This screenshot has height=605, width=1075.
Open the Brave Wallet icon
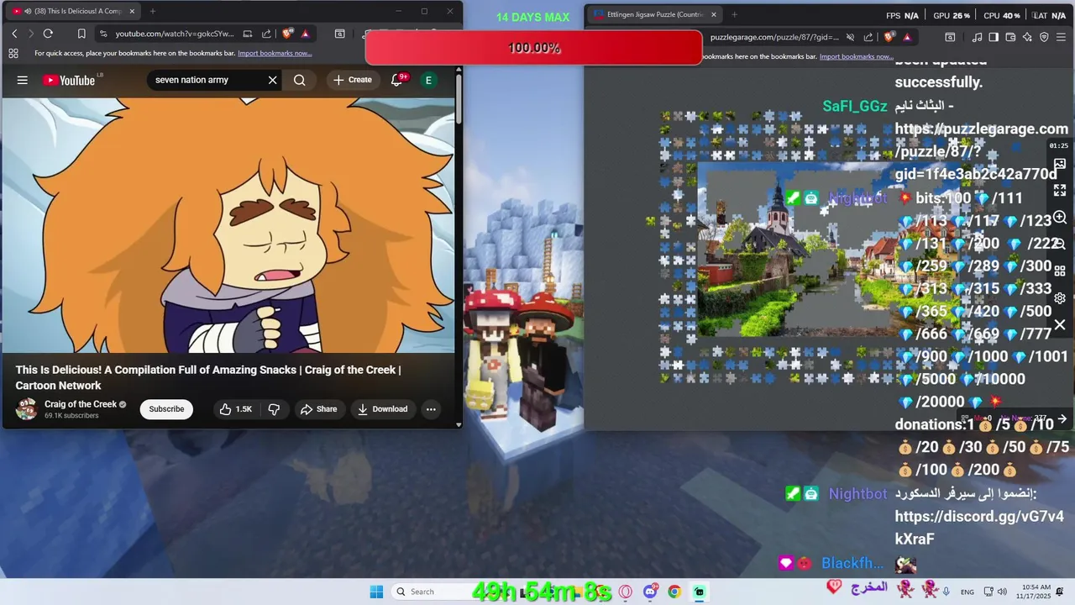[1010, 37]
